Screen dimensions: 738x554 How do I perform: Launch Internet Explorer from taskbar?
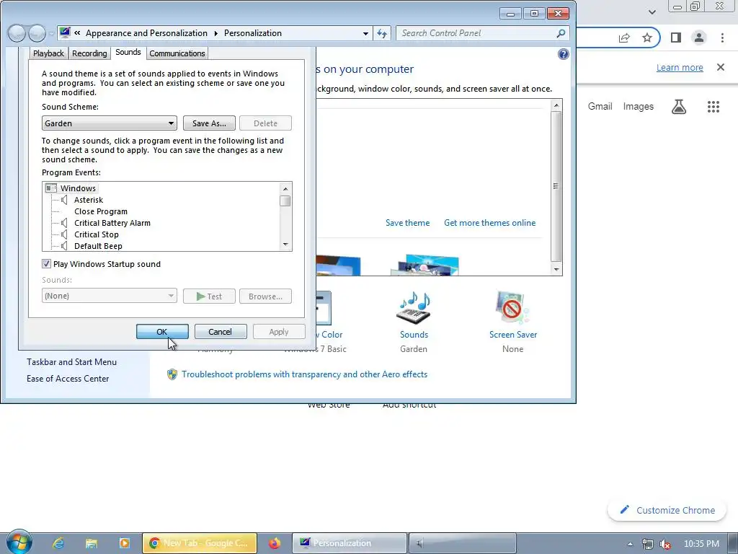tap(58, 543)
